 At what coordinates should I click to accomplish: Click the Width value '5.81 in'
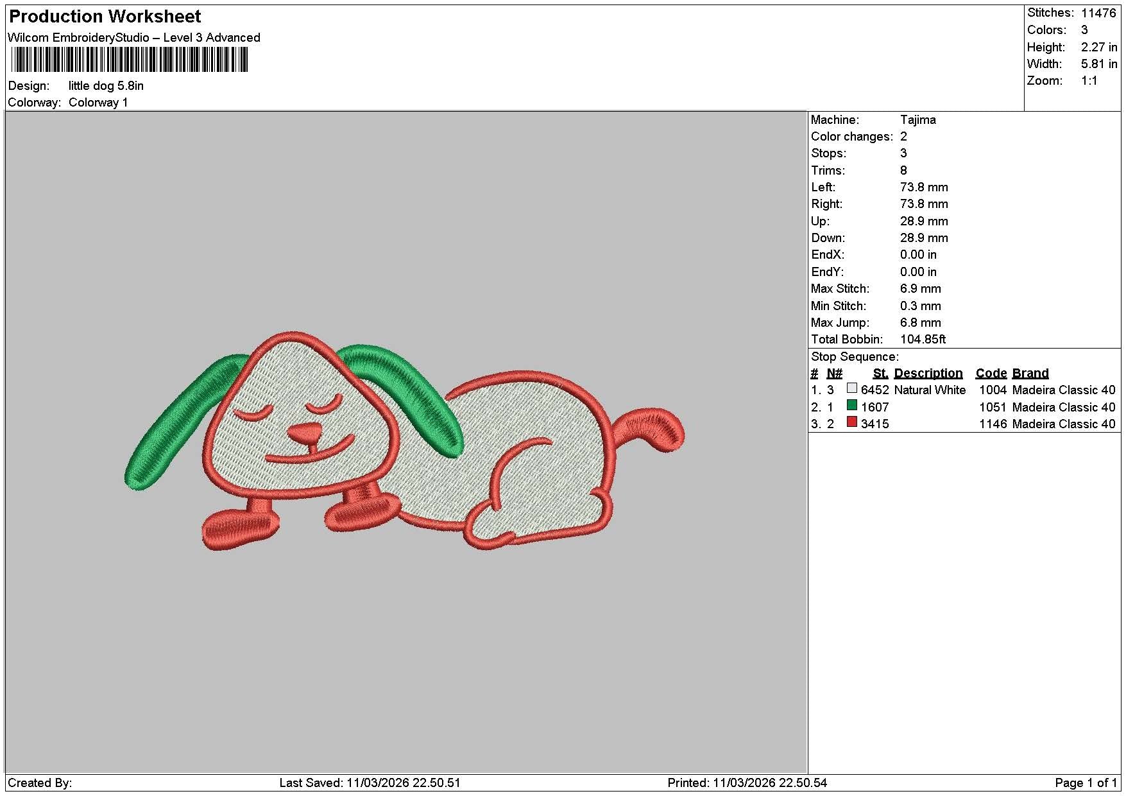point(1099,64)
